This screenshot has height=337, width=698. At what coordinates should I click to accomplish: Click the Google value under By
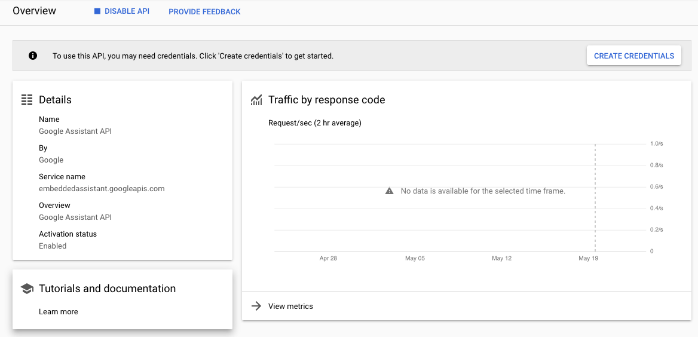[51, 160]
